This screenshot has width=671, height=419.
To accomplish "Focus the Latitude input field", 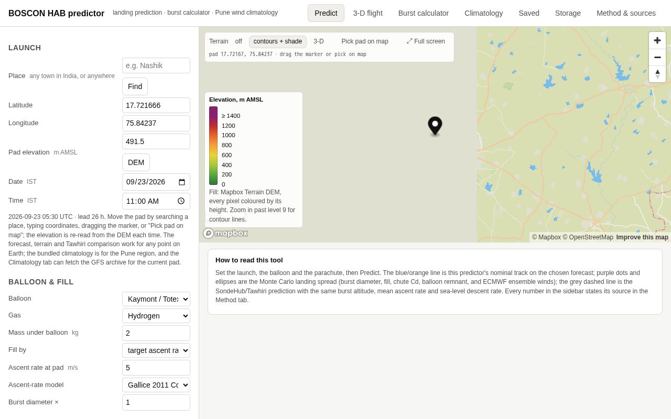I will point(156,105).
